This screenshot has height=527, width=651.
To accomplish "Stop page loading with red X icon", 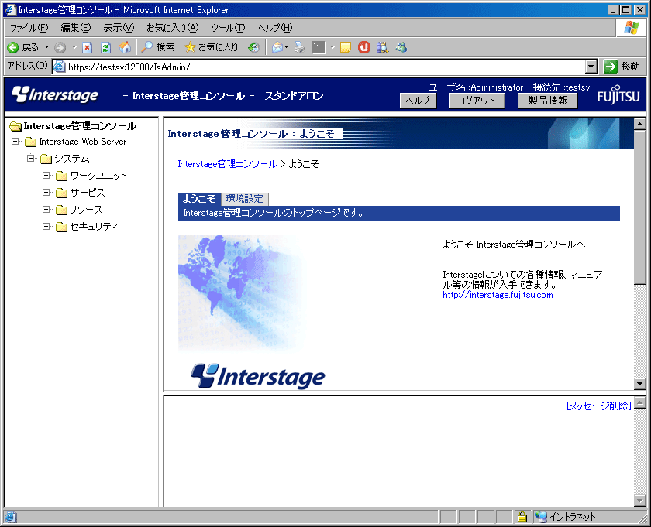I will coord(87,48).
